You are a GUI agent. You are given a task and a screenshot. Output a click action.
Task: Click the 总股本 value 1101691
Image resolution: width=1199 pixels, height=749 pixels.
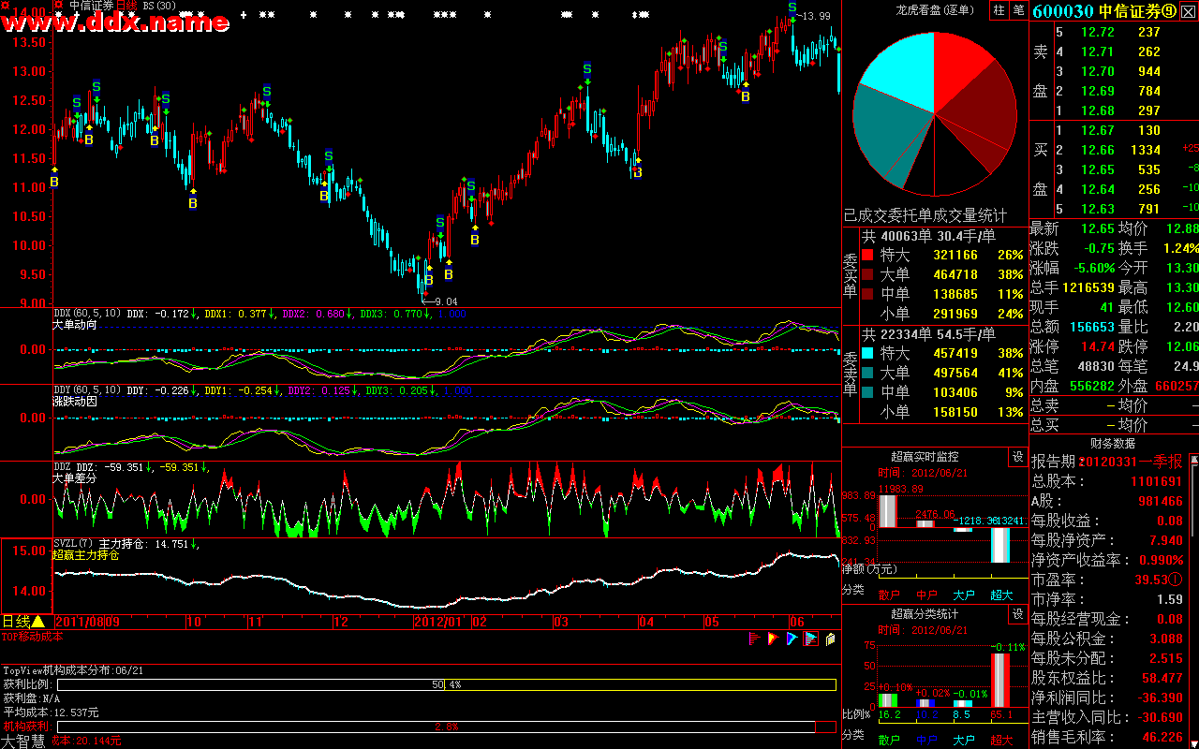(x=1156, y=482)
